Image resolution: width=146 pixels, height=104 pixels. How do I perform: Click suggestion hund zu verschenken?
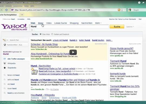tap(16, 93)
